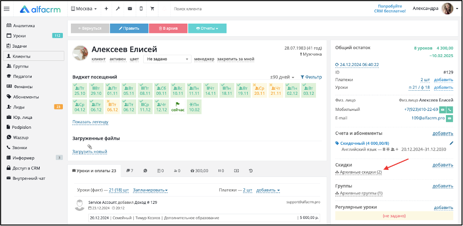This screenshot has height=226, width=463.
Task: Click добавить next to Скидки
Action: click(443, 165)
